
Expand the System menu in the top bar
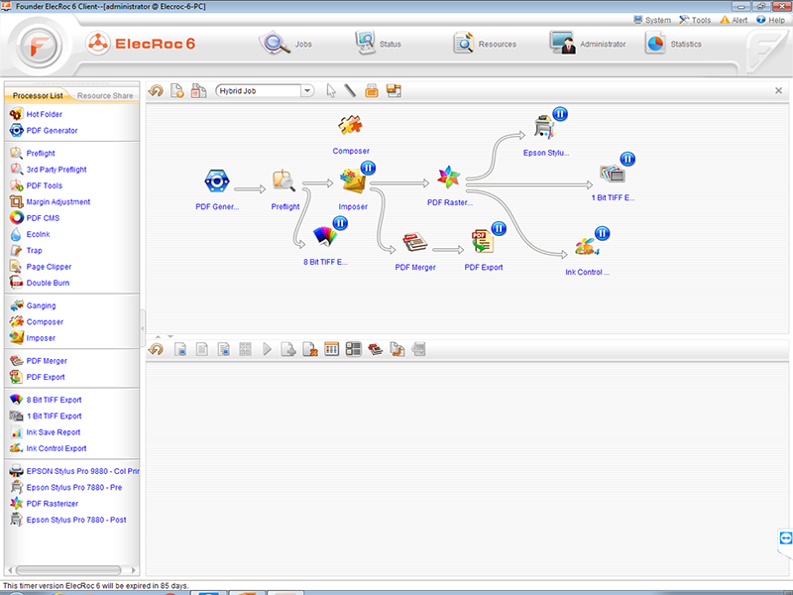tap(656, 18)
